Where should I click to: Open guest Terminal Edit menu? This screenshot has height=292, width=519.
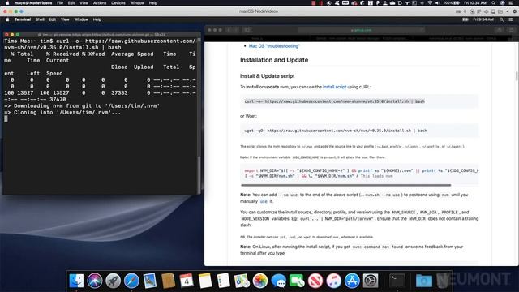coord(53,19)
